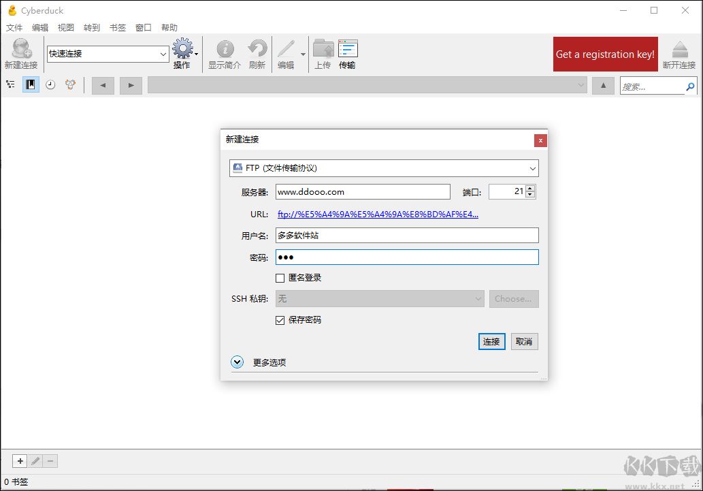Screen dimensions: 703x491
Task: Enable the 匿名登录 anonymous login checkbox
Action: (280, 278)
